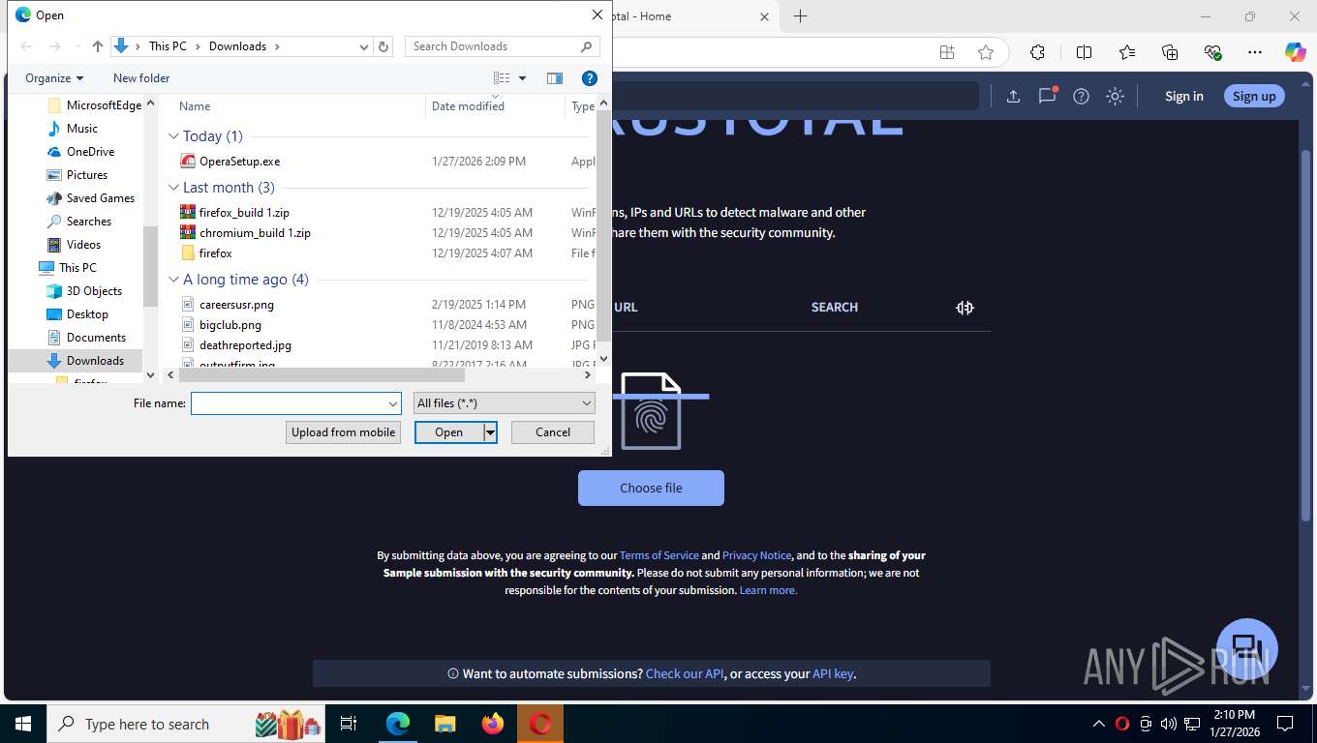Viewport: 1317px width, 743px height.
Task: Click the Choose file button
Action: click(651, 488)
